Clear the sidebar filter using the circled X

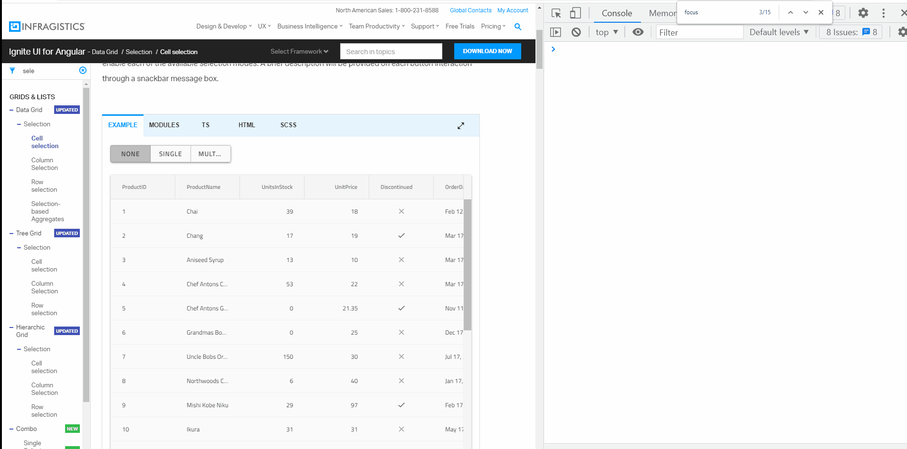tap(83, 70)
